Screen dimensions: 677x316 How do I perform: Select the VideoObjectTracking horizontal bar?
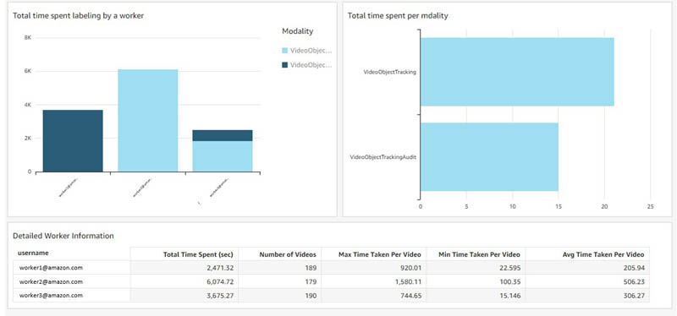pyautogui.click(x=517, y=72)
